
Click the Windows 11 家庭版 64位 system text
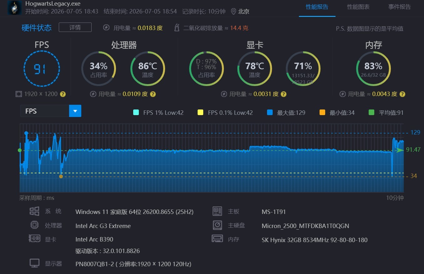click(134, 212)
